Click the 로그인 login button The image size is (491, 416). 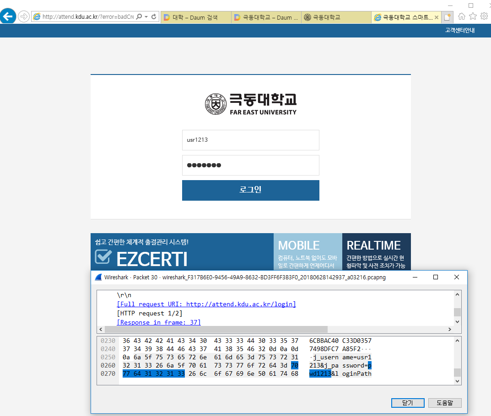(250, 190)
